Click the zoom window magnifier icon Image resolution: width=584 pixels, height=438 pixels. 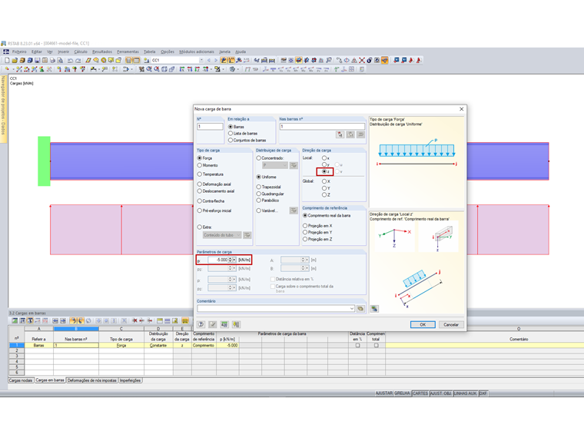[x=149, y=69]
